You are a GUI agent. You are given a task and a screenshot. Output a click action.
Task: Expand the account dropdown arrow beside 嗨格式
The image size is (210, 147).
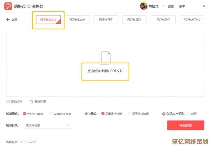(x=163, y=6)
